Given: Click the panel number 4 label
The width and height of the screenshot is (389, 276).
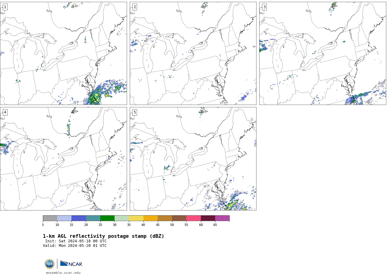Looking at the screenshot, I should click(x=5, y=112).
